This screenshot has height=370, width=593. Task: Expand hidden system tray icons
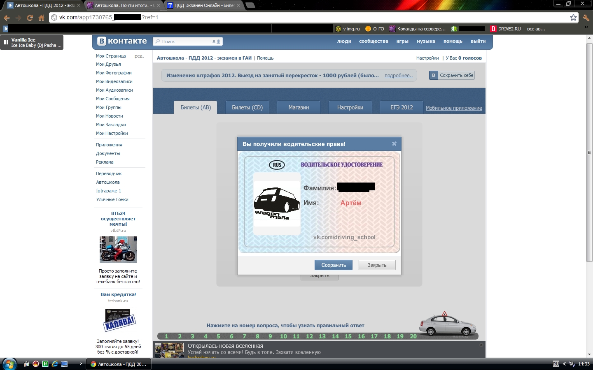(564, 364)
